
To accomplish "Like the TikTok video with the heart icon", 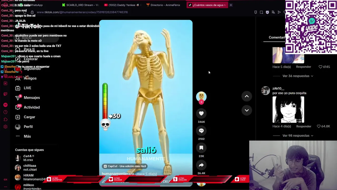I will (x=201, y=113).
